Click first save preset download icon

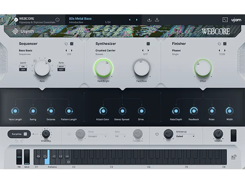[149, 20]
